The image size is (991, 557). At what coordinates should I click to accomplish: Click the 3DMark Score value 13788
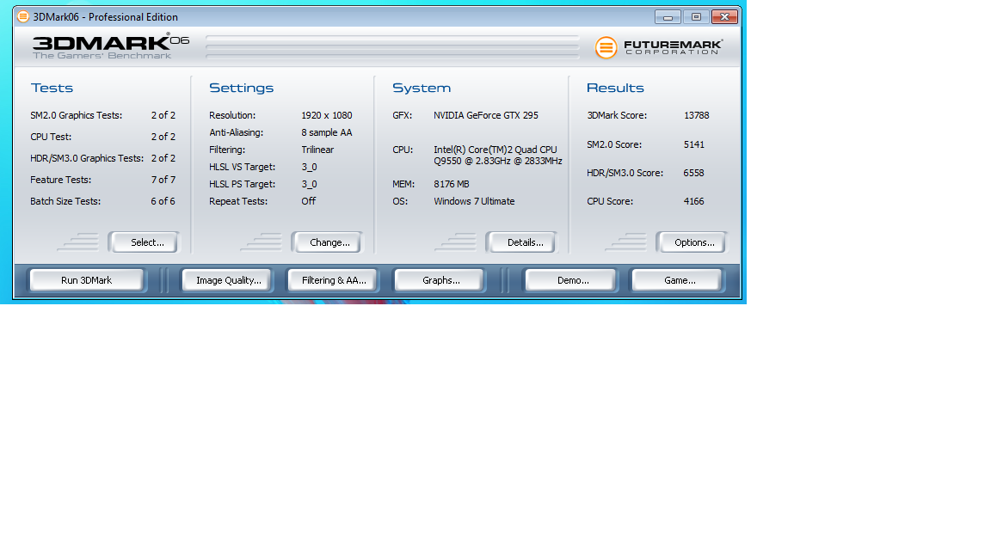click(x=697, y=115)
